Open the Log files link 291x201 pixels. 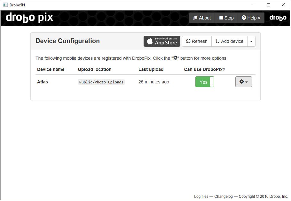pos(201,196)
